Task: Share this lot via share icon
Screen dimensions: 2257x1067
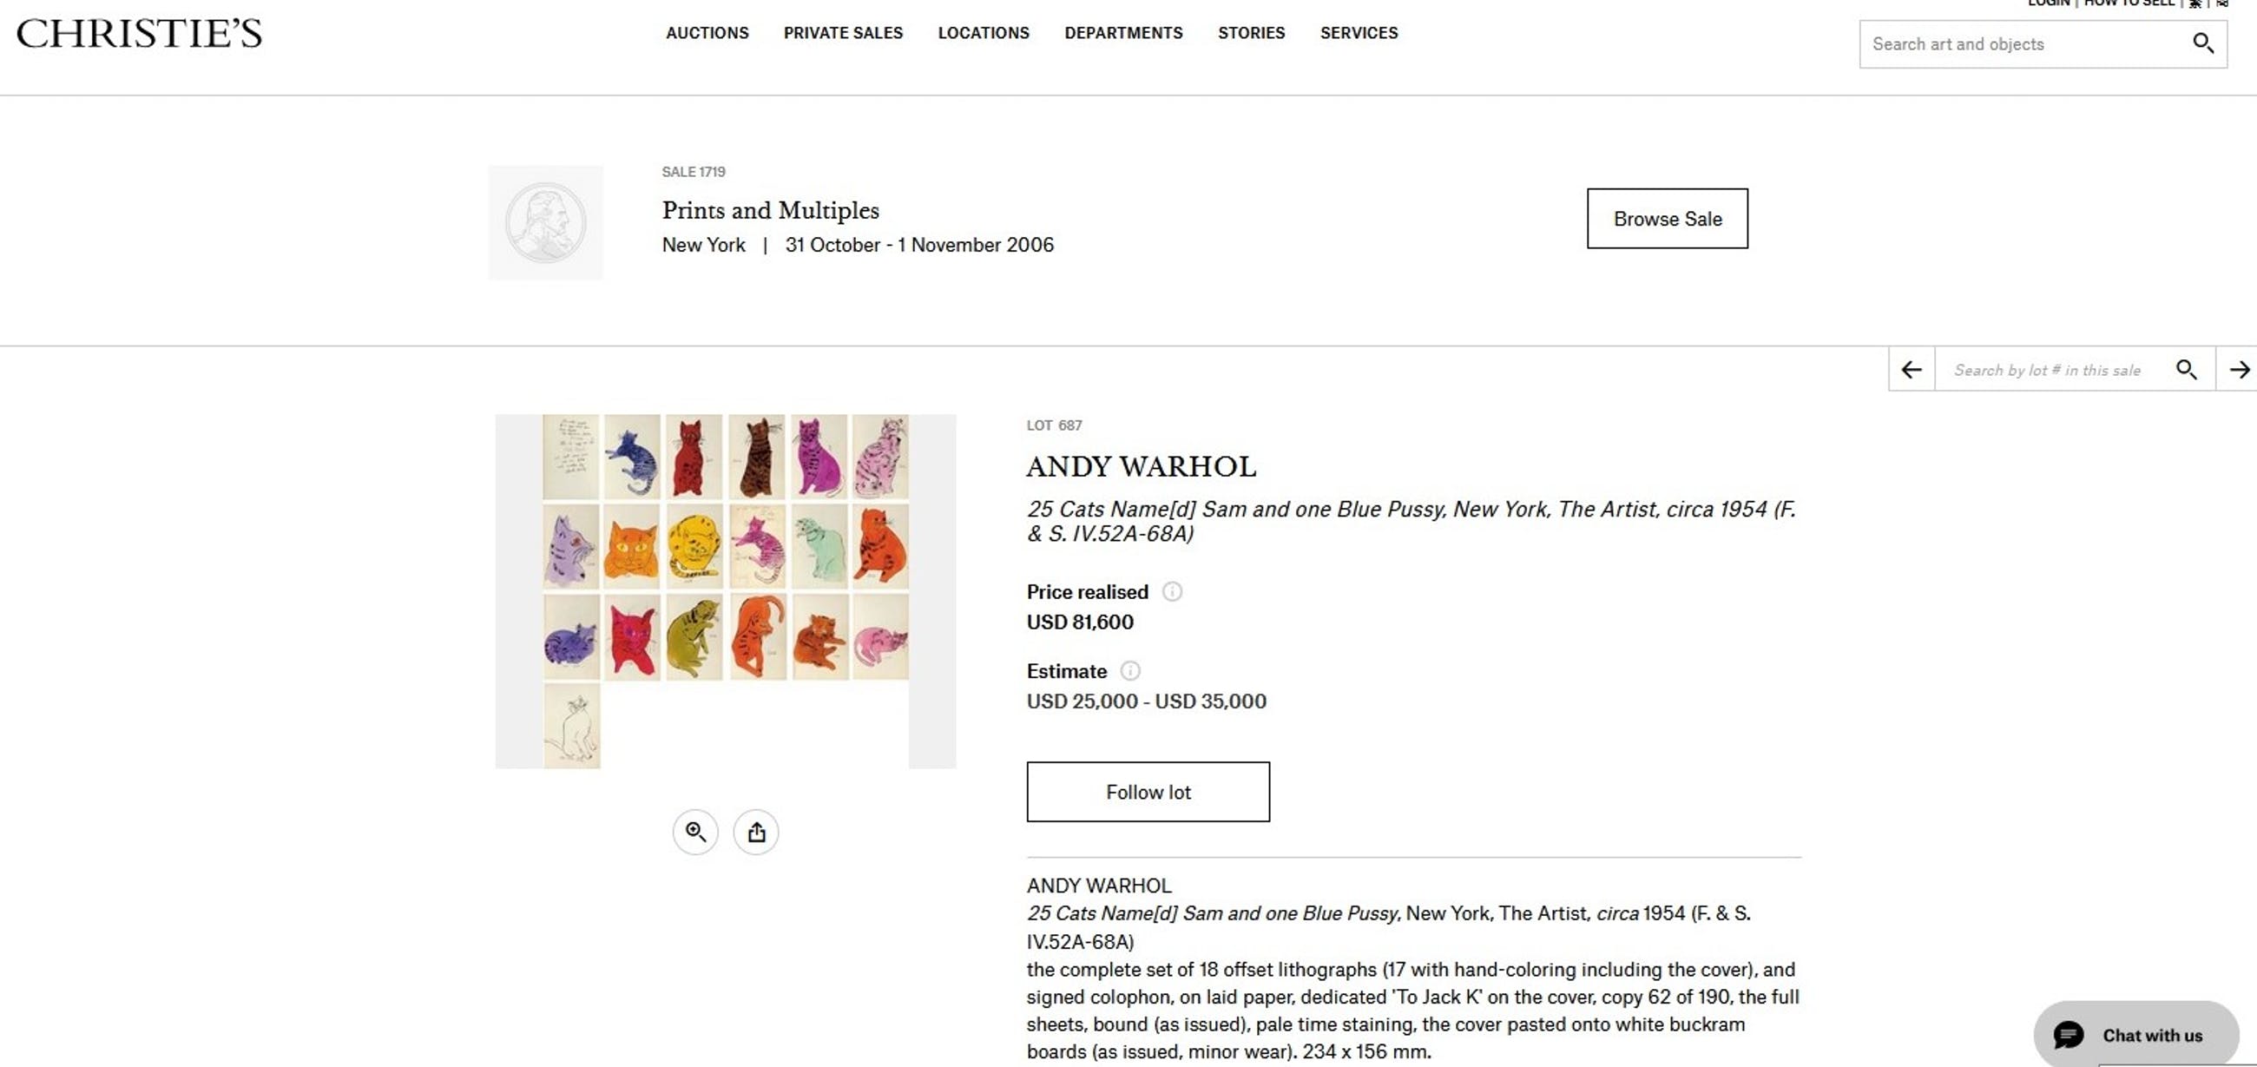Action: (756, 832)
